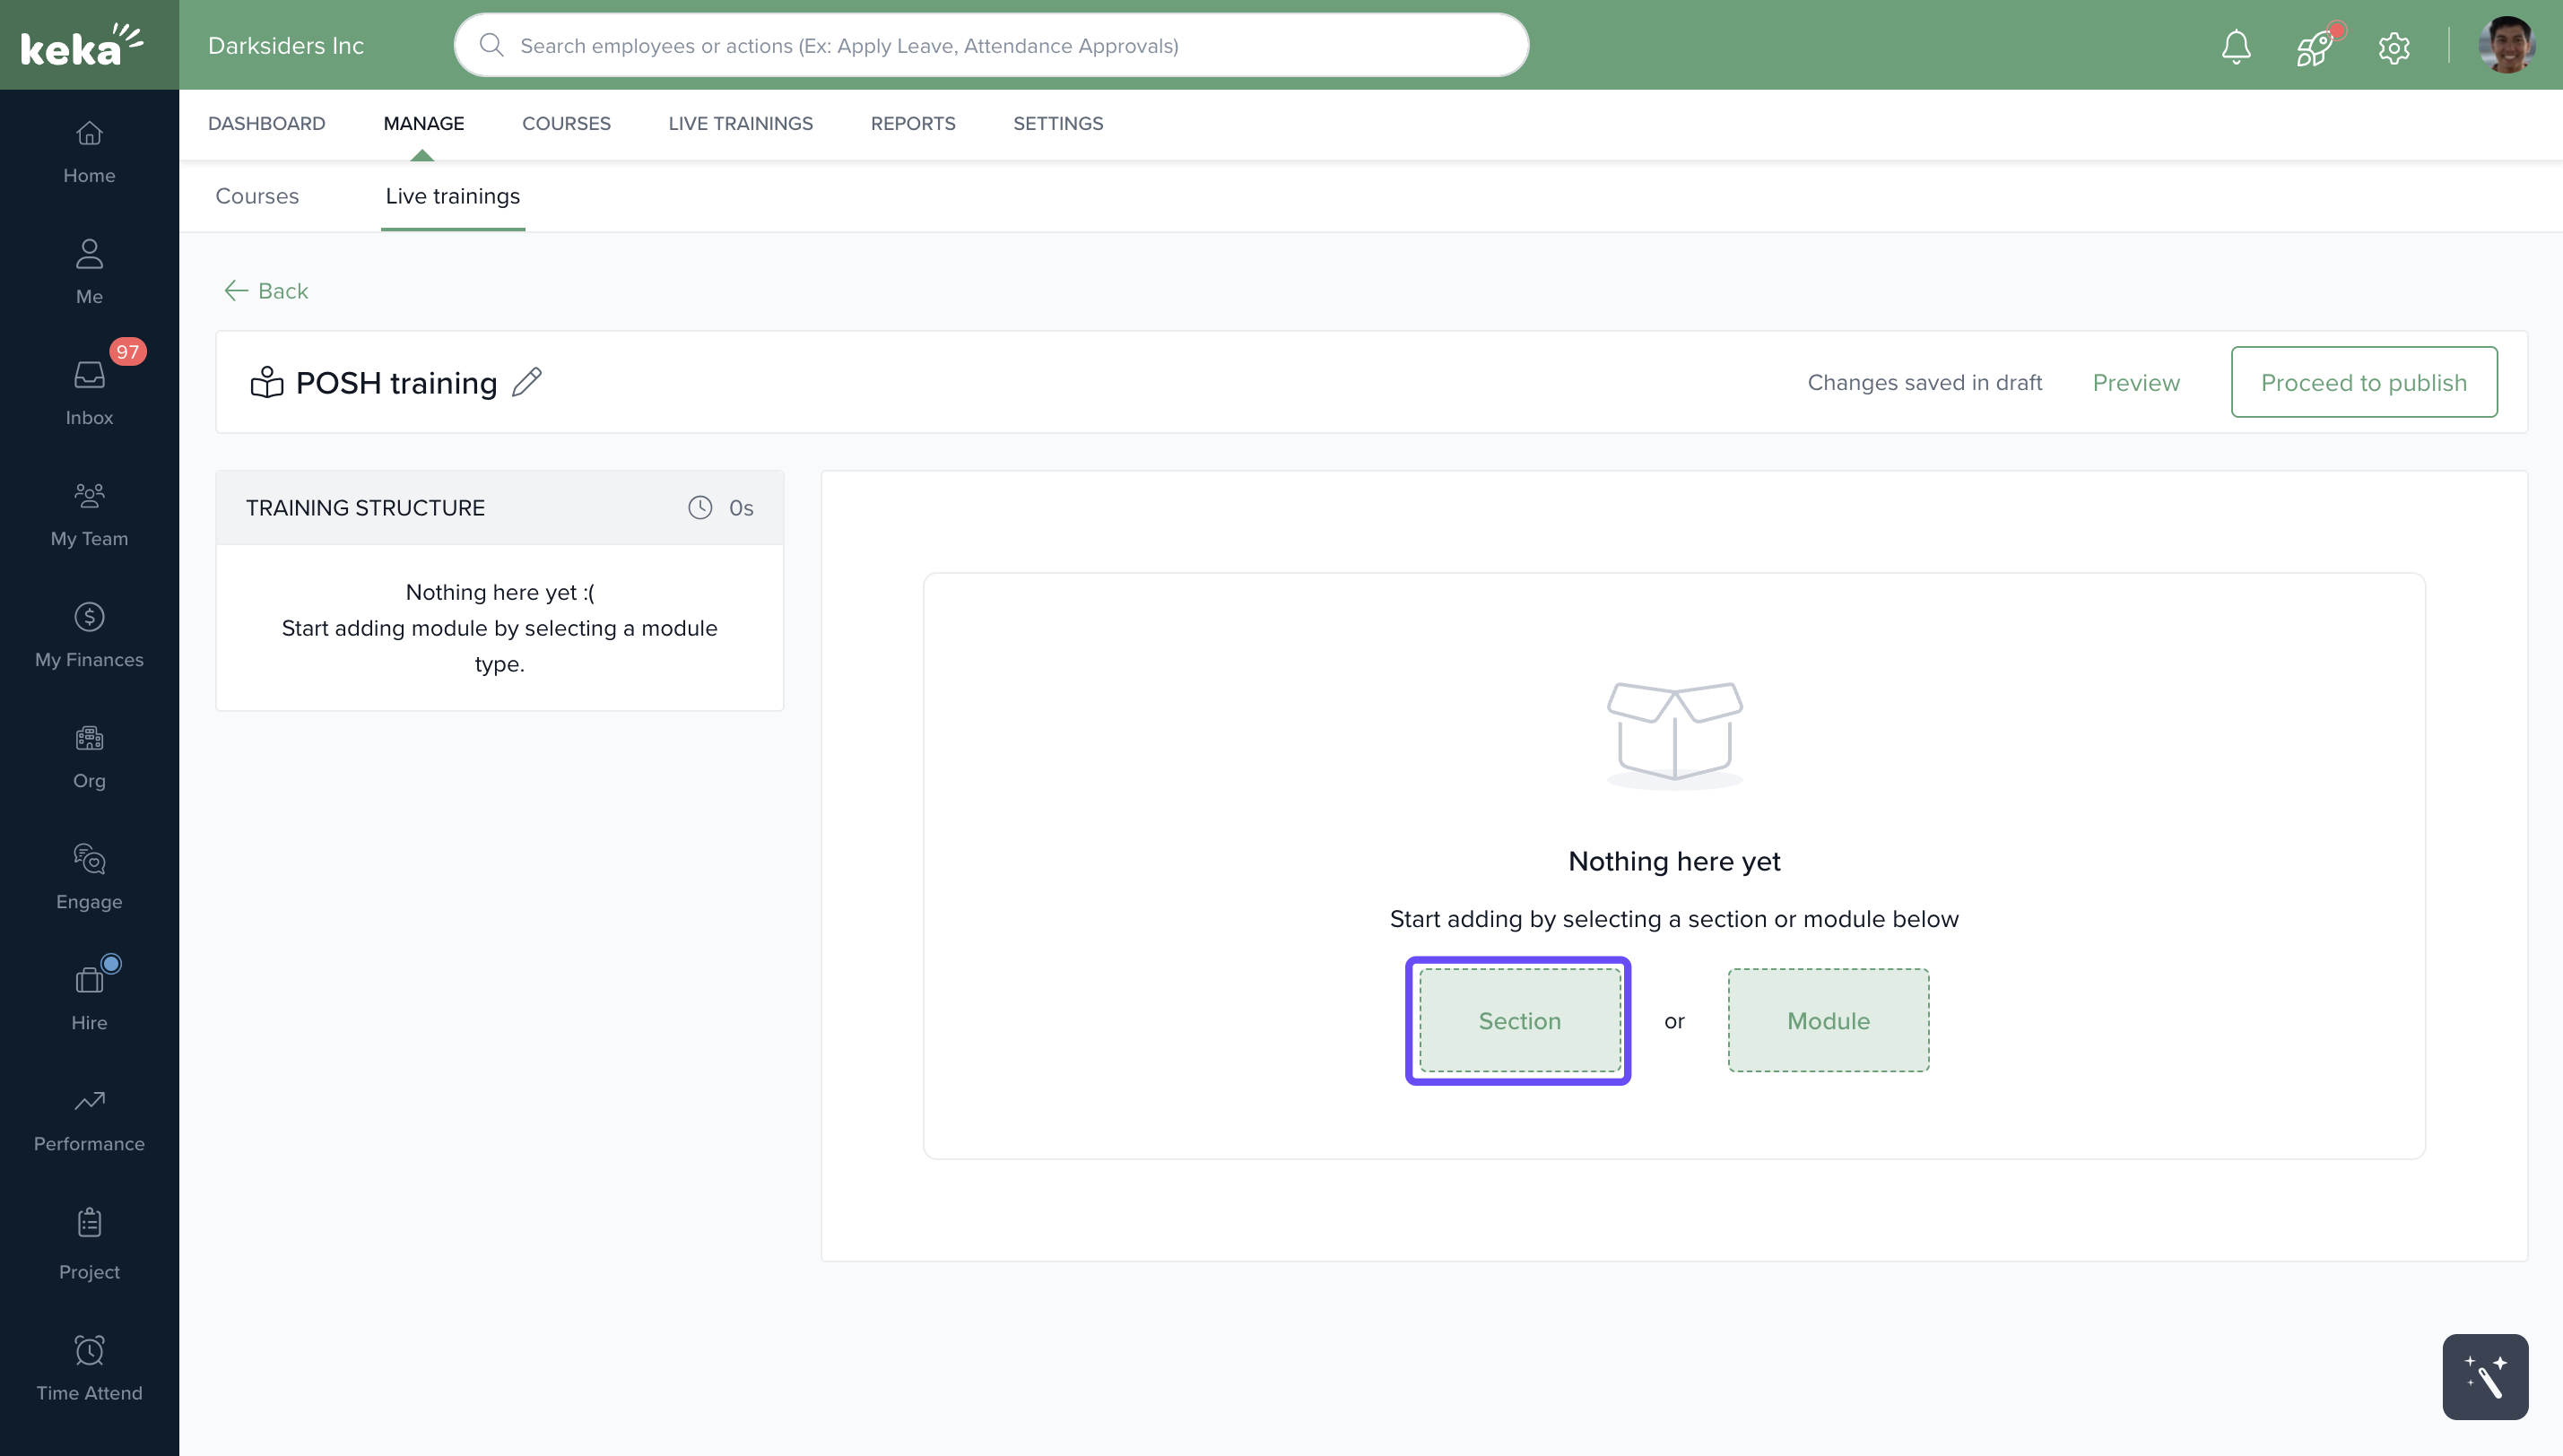Open the REPORTS menu tab

[x=912, y=123]
